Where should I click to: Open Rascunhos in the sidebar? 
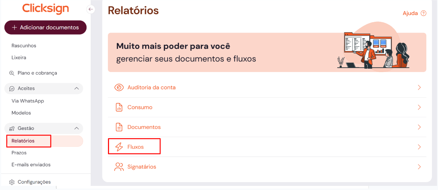24,45
